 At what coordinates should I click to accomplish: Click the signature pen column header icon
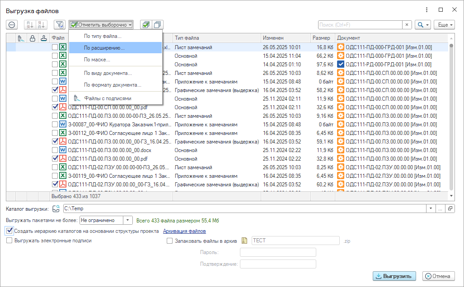[x=21, y=38]
